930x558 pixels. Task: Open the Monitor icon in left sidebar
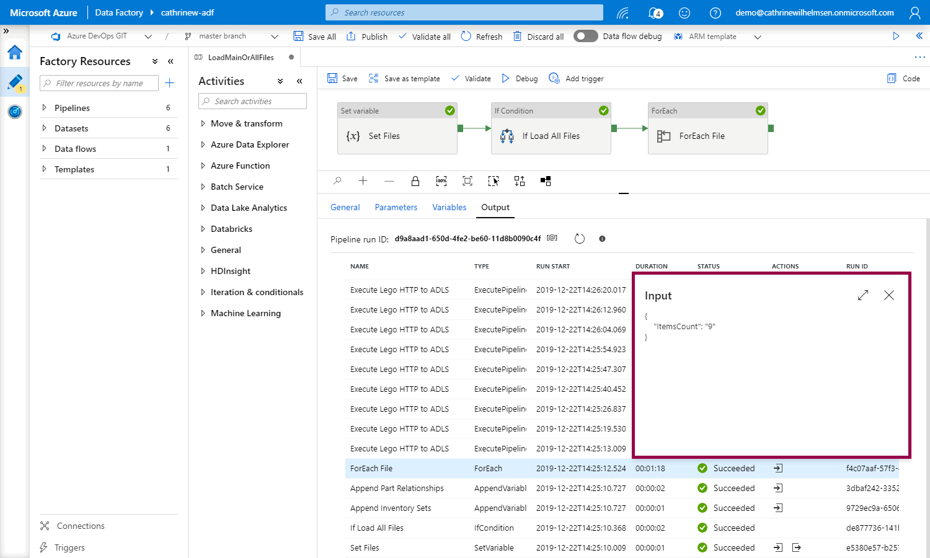[15, 112]
